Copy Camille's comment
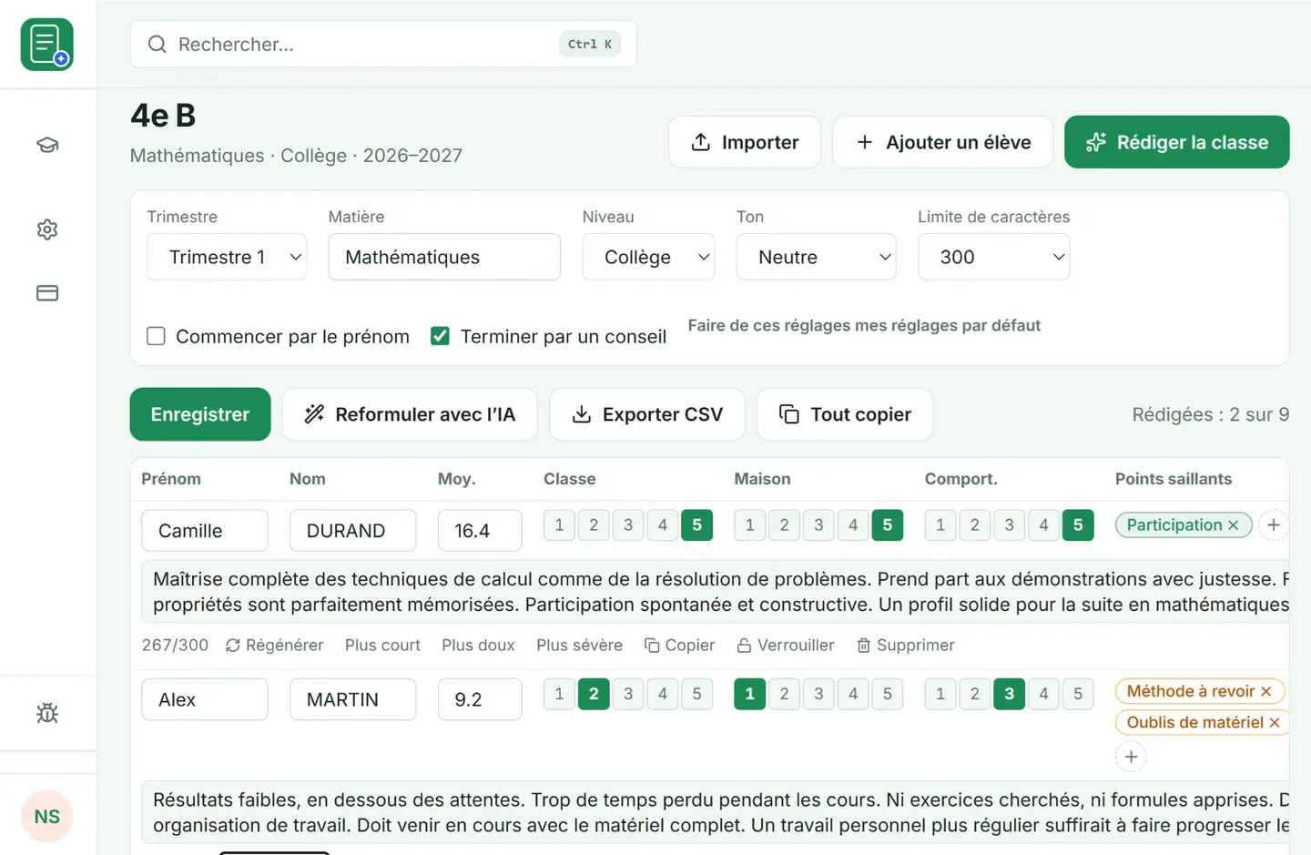The image size is (1311, 855). (679, 645)
